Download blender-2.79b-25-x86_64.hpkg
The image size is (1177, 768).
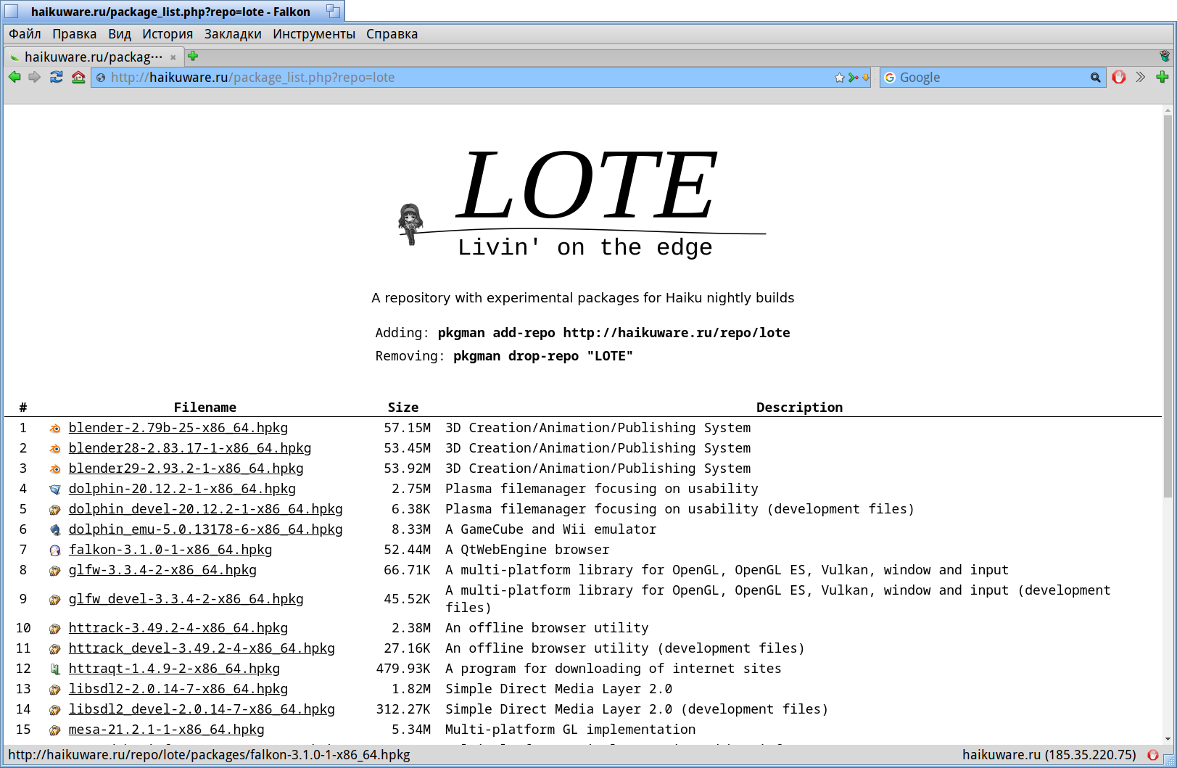(x=178, y=428)
